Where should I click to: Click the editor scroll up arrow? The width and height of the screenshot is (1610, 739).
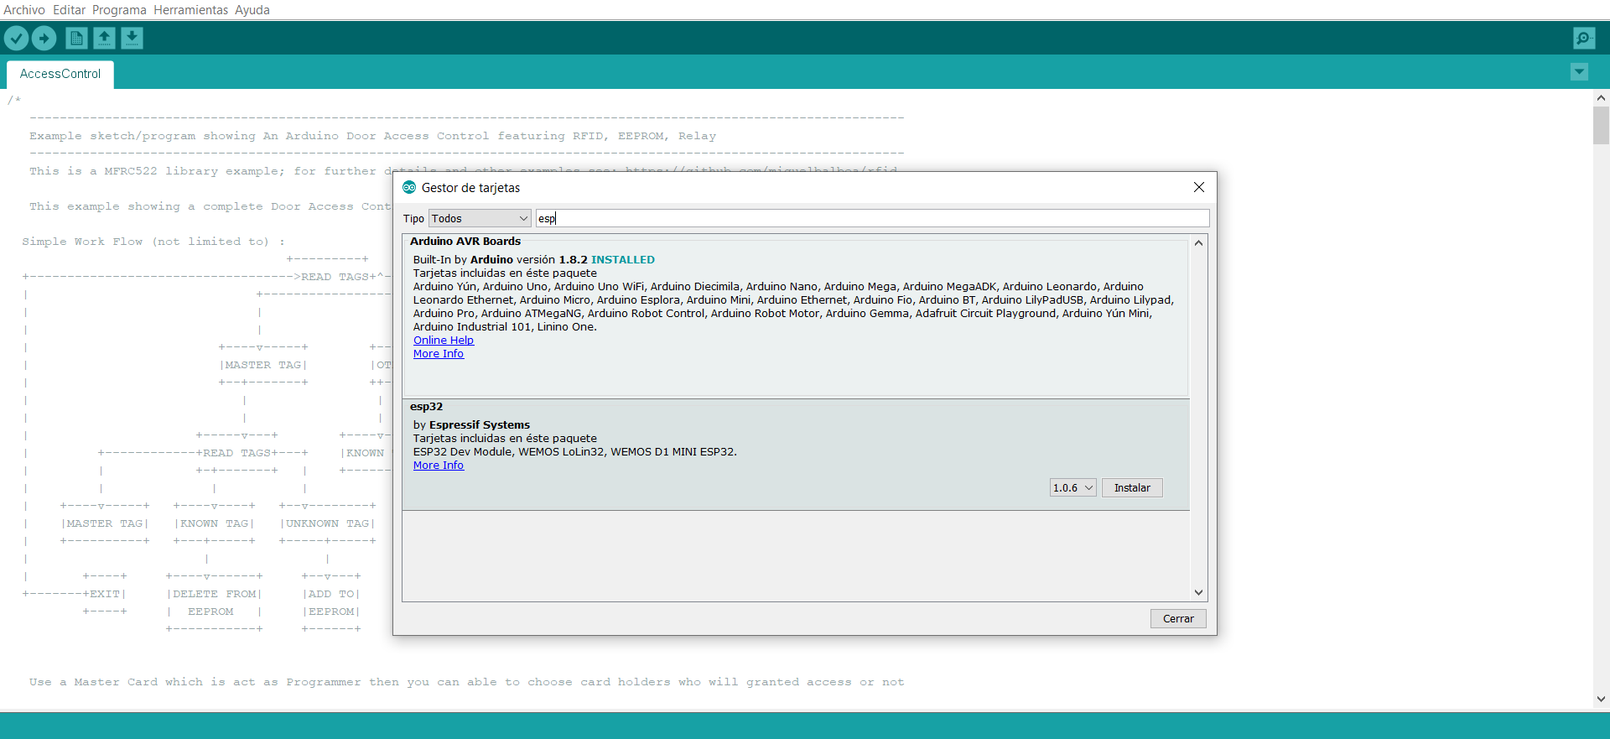coord(1601,97)
